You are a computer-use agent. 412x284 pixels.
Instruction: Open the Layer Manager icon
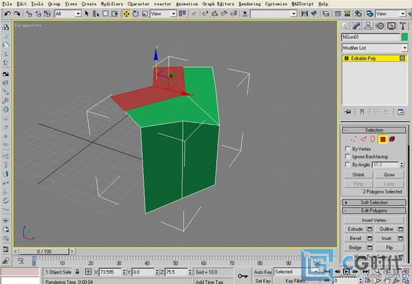coord(326,13)
